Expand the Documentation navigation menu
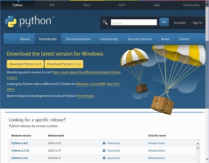 pyautogui.click(x=78, y=39)
